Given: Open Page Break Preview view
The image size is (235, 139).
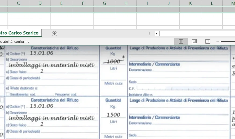Looking at the screenshot, I should [207, 41].
